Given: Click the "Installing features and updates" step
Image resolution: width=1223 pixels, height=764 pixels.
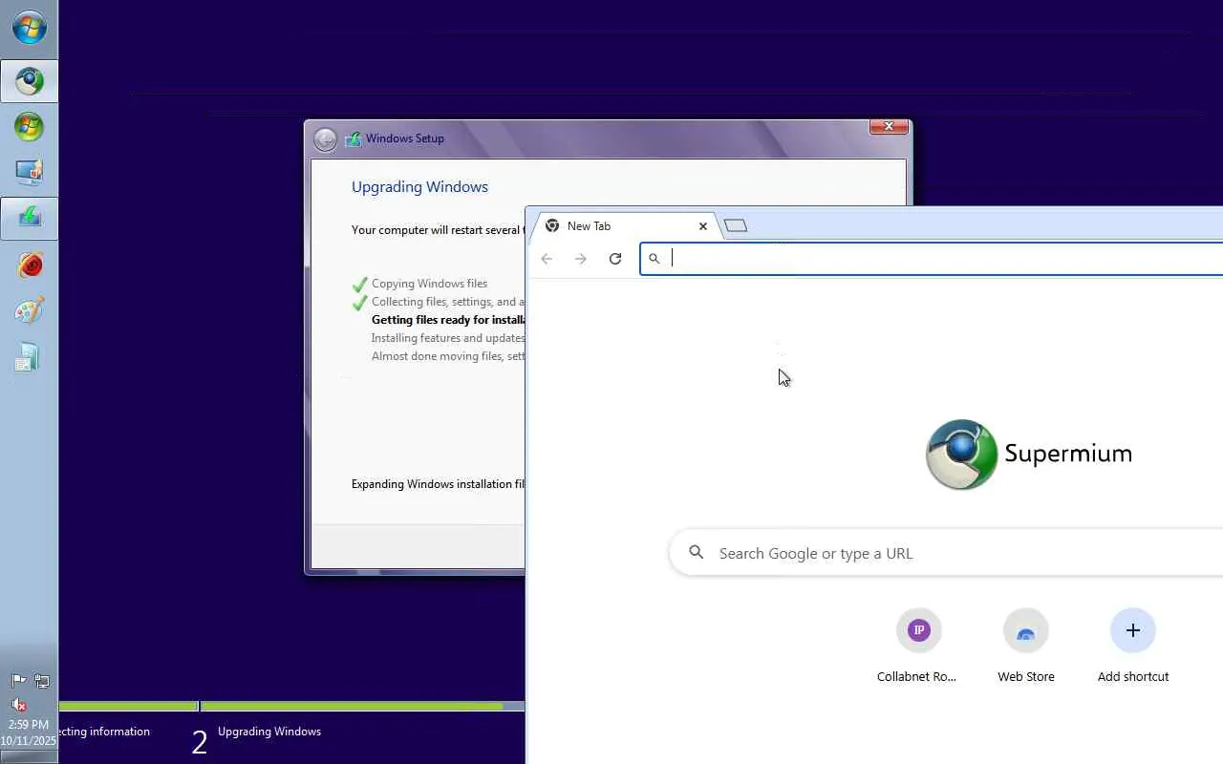Looking at the screenshot, I should (x=448, y=338).
